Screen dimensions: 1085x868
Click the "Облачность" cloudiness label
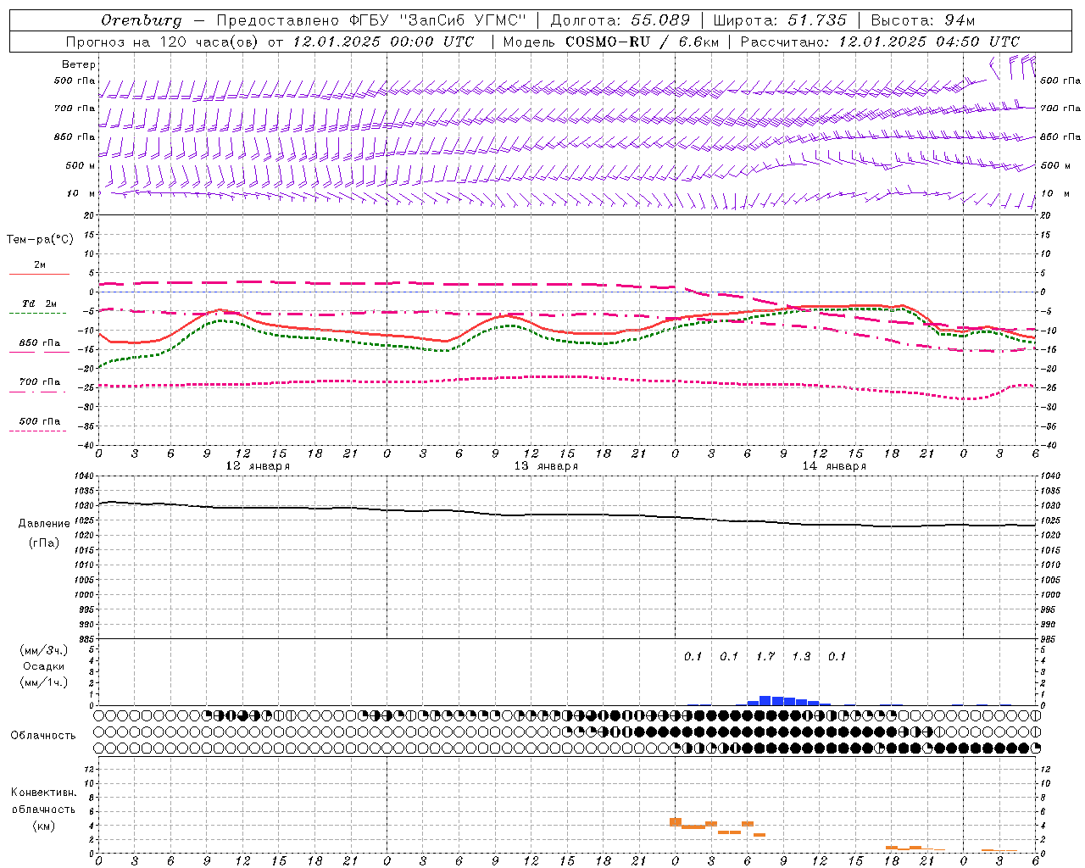click(x=43, y=736)
